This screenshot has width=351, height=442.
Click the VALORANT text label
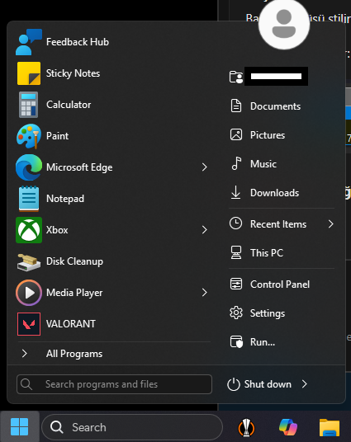[x=71, y=324]
